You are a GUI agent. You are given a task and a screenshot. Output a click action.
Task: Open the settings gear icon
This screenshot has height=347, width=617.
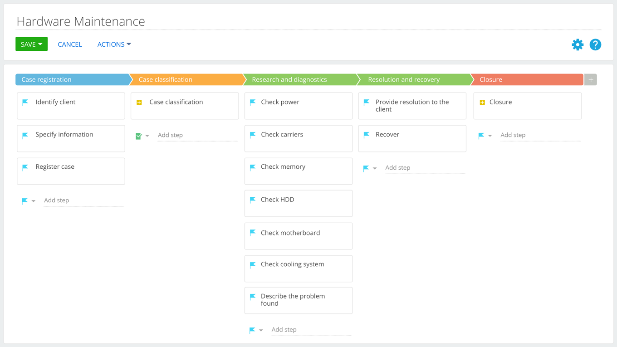[578, 44]
